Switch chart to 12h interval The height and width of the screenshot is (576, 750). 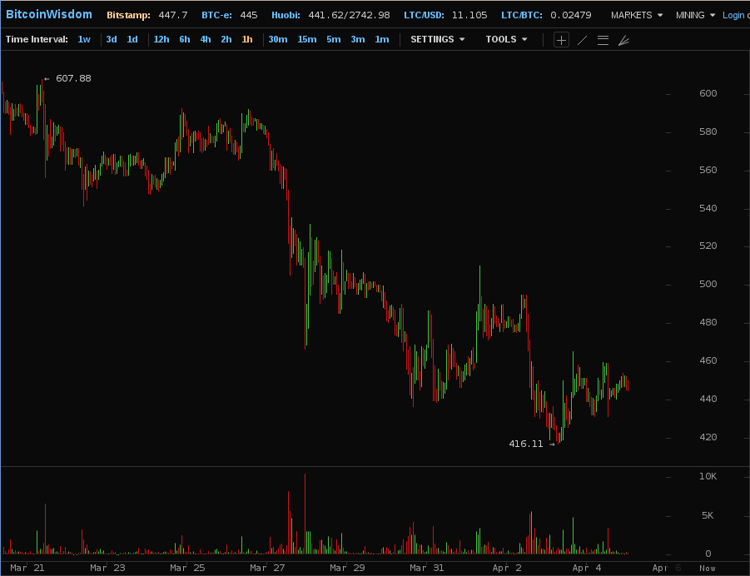click(161, 39)
